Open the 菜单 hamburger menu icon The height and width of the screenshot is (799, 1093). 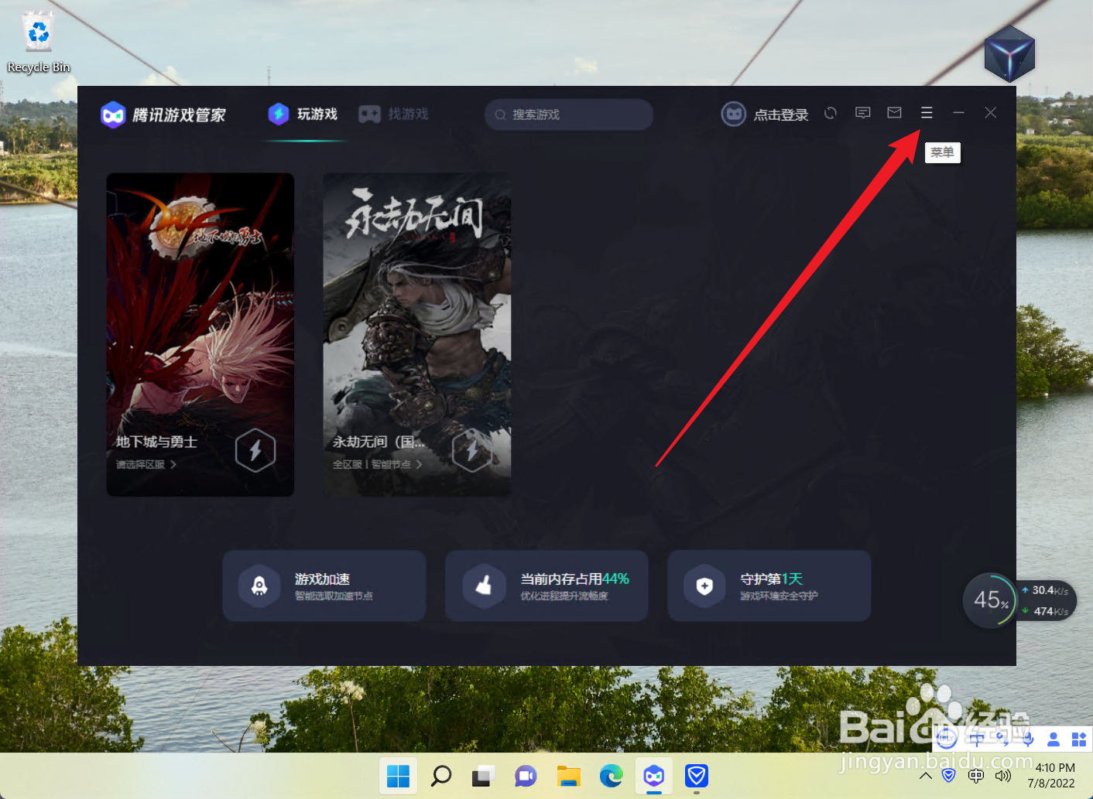(x=926, y=113)
